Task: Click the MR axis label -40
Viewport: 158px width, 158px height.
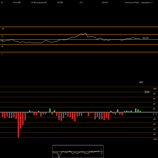Action: 154,124
